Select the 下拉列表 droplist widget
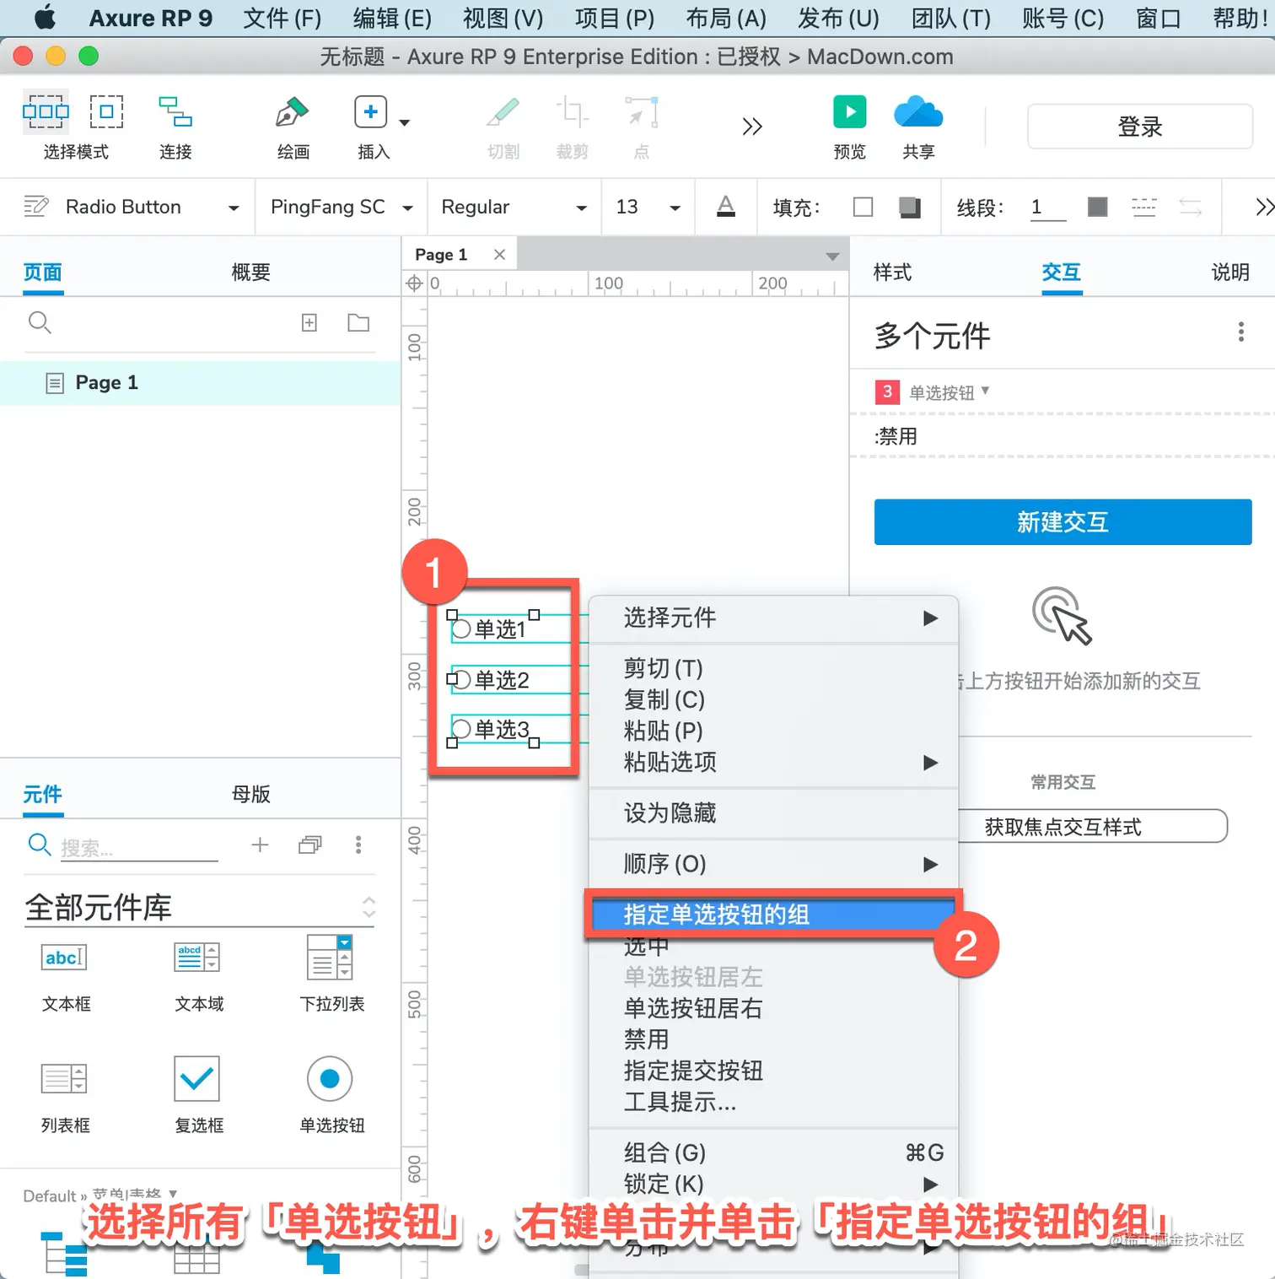This screenshot has width=1275, height=1279. [x=331, y=974]
